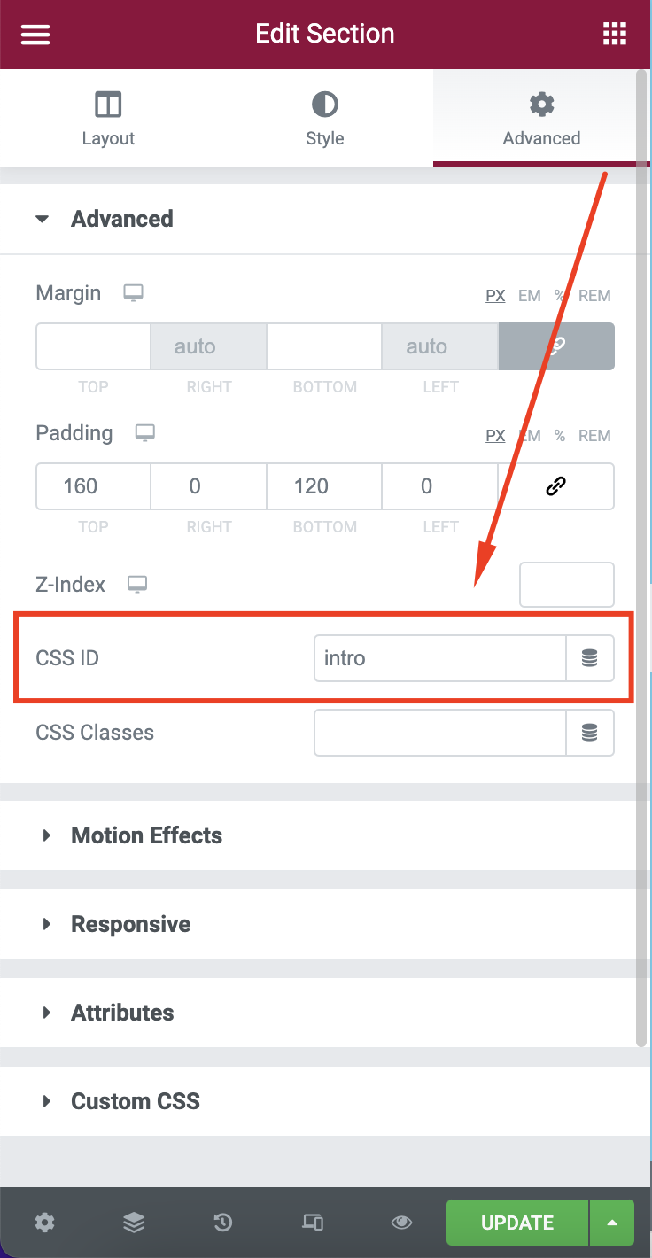Image resolution: width=652 pixels, height=1258 pixels.
Task: Switch to the Style tab
Action: point(325,118)
